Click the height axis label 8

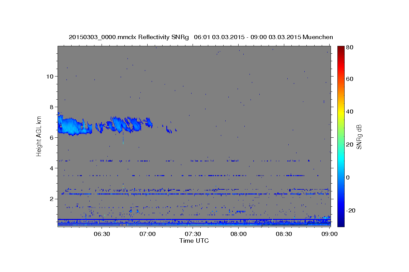(x=51, y=107)
